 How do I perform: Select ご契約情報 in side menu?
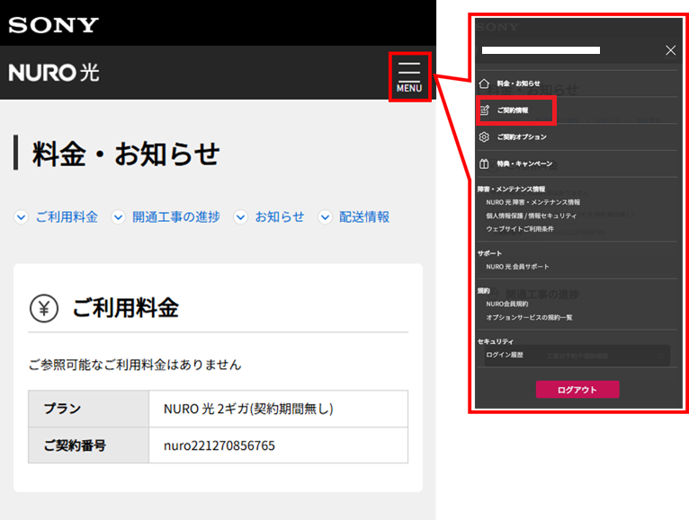click(x=513, y=110)
